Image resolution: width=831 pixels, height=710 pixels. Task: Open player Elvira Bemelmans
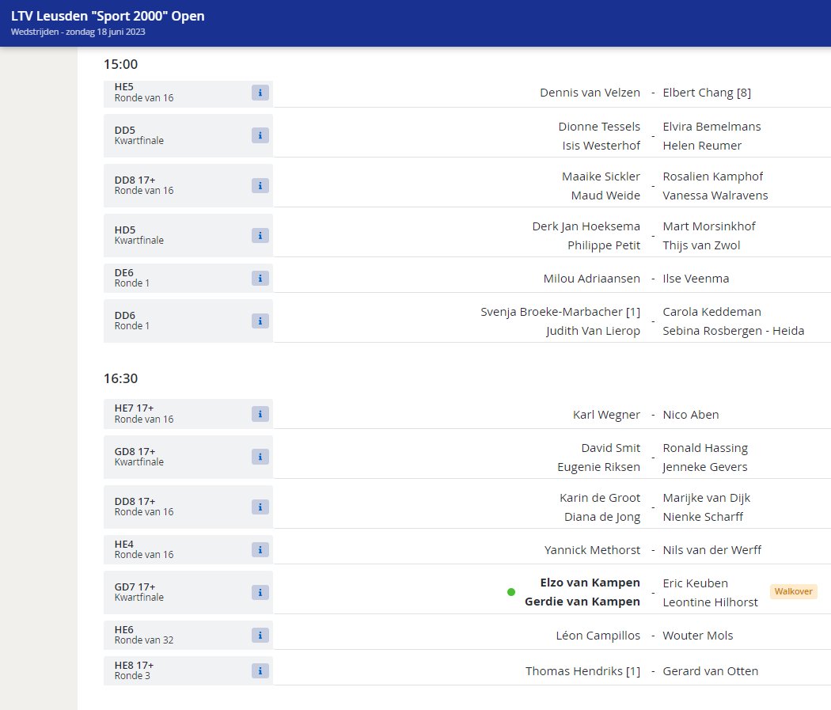[x=711, y=127]
